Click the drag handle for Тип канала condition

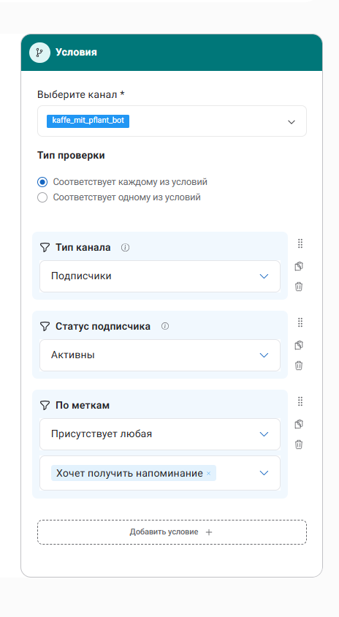(300, 243)
